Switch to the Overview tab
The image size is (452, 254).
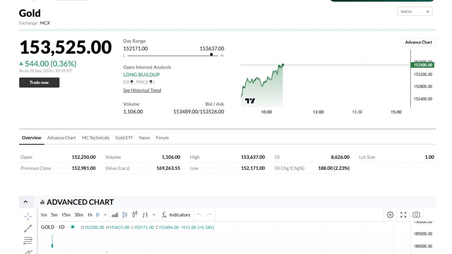click(x=31, y=138)
